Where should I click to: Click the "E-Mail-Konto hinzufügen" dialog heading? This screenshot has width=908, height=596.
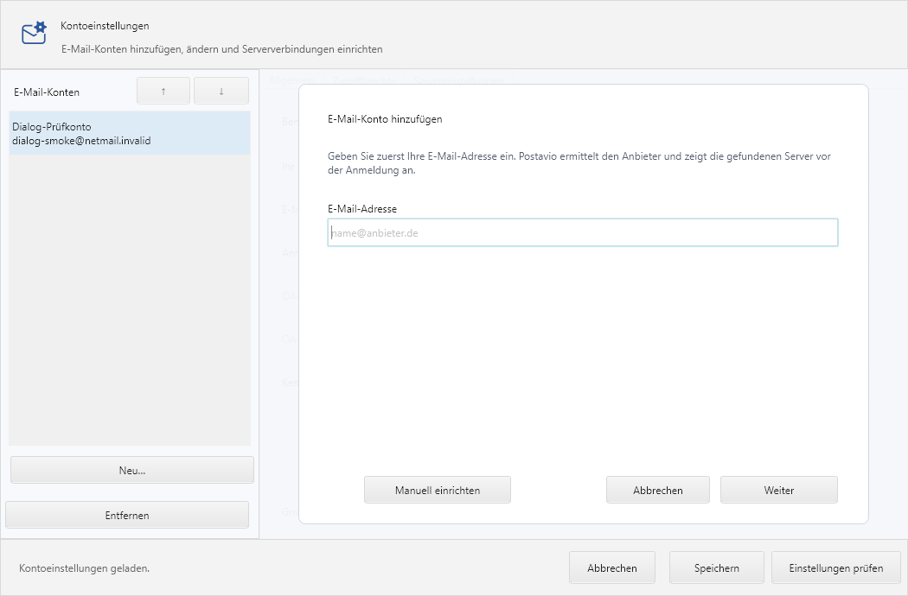pyautogui.click(x=385, y=119)
